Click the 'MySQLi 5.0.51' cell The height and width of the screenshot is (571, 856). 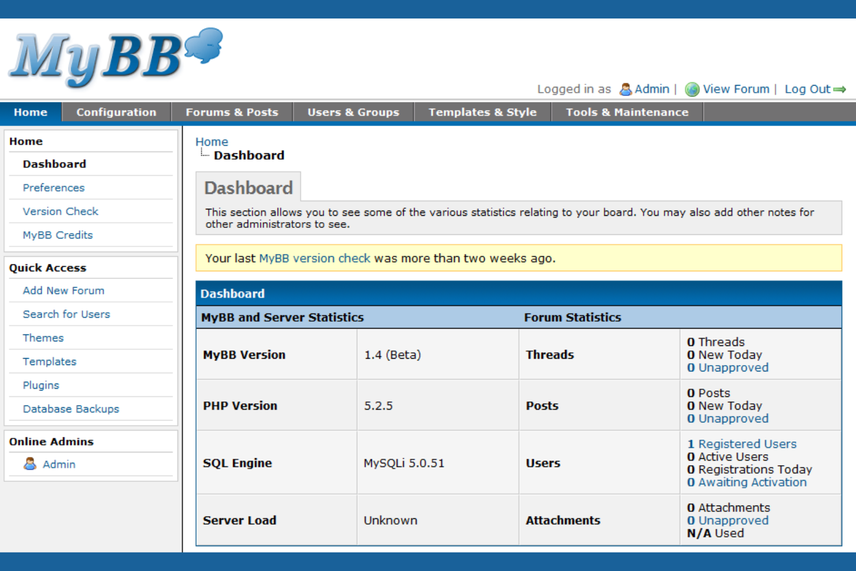point(404,463)
